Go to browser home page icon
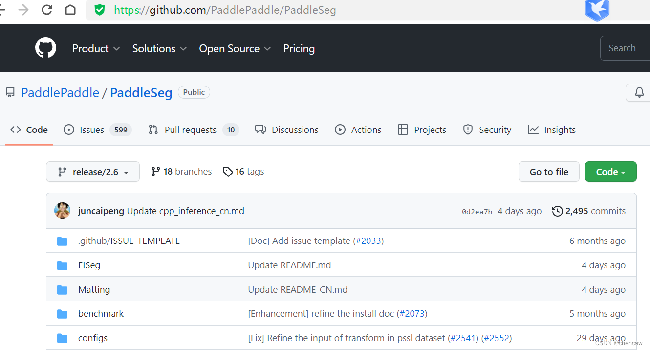Viewport: 650px width, 350px height. coord(70,10)
